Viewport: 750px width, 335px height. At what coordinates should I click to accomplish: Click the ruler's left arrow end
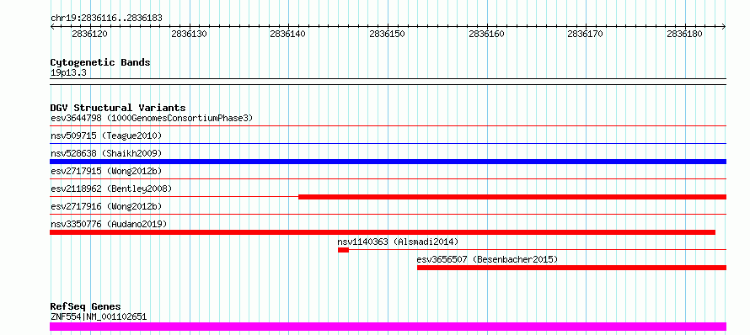click(52, 27)
